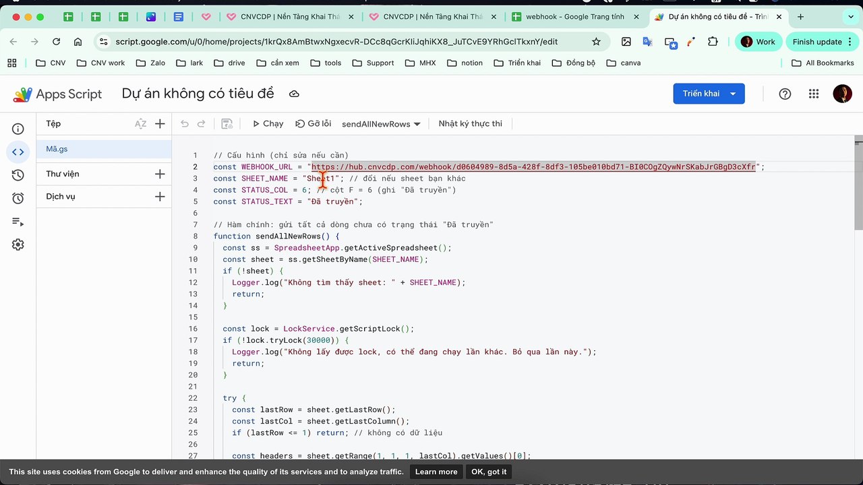Open the tools bookmarks folder
Image resolution: width=863 pixels, height=485 pixels.
tap(326, 63)
